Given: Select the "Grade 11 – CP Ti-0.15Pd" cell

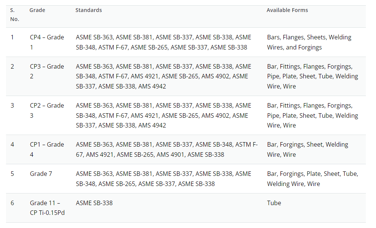Looking at the screenshot, I should point(47,208).
